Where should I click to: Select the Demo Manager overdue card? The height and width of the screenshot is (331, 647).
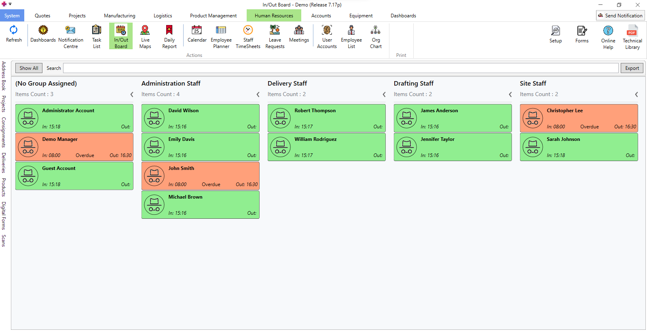[x=74, y=147]
